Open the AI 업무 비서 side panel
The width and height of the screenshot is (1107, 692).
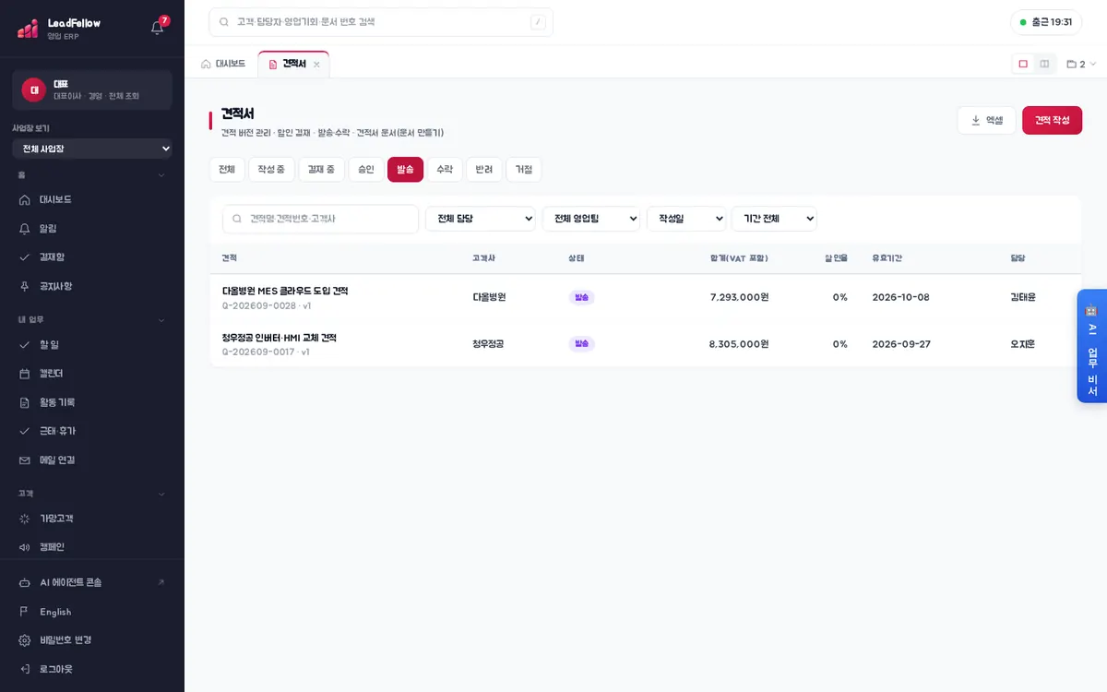pos(1092,346)
